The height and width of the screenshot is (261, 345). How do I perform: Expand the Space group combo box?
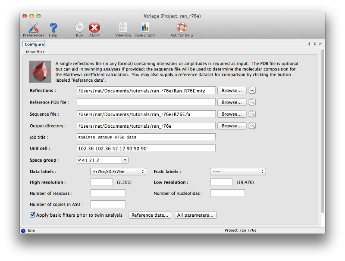(125, 160)
